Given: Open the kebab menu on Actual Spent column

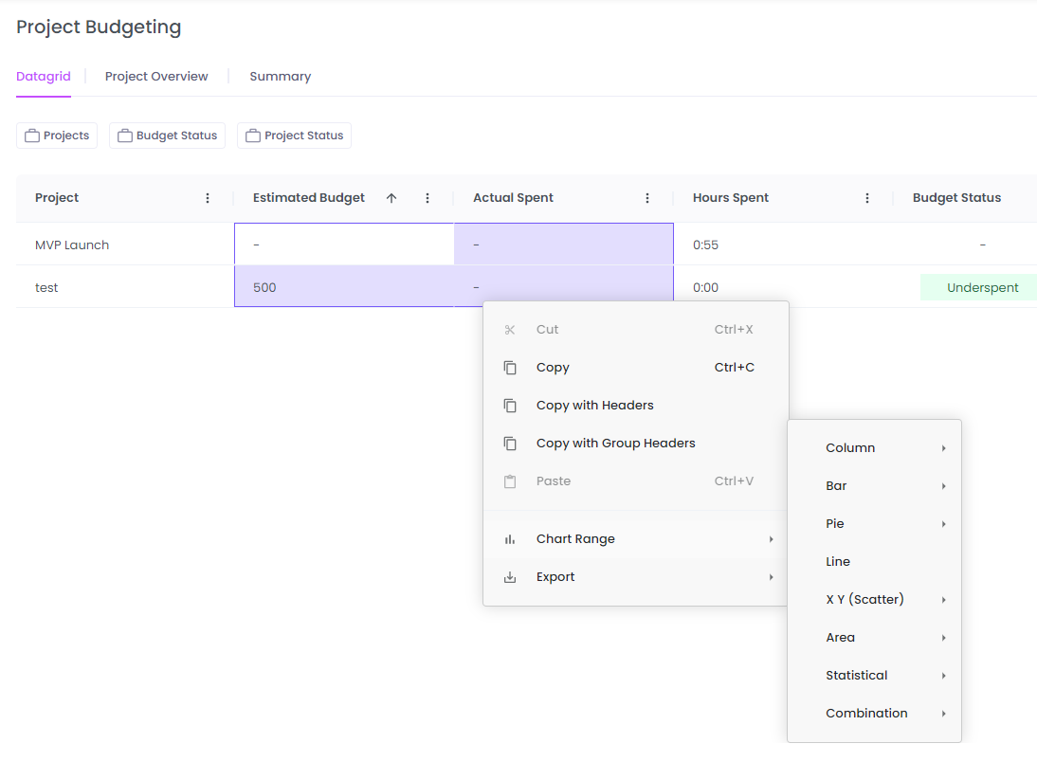Looking at the screenshot, I should [647, 197].
